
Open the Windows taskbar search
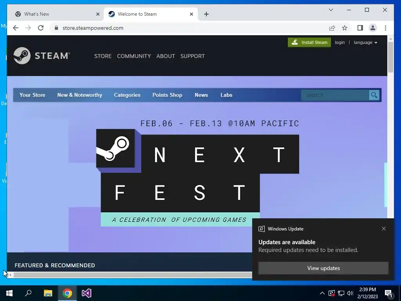[28, 293]
